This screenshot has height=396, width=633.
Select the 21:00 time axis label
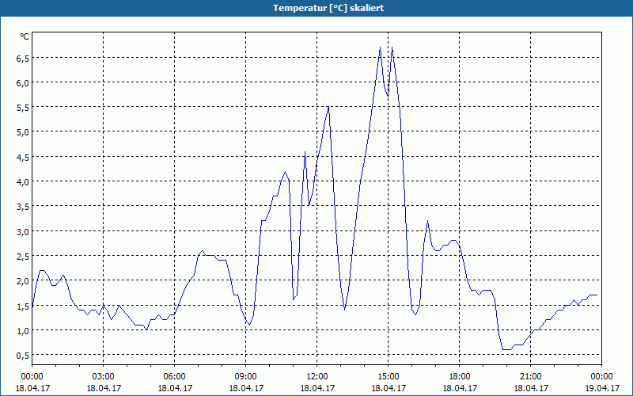click(531, 377)
